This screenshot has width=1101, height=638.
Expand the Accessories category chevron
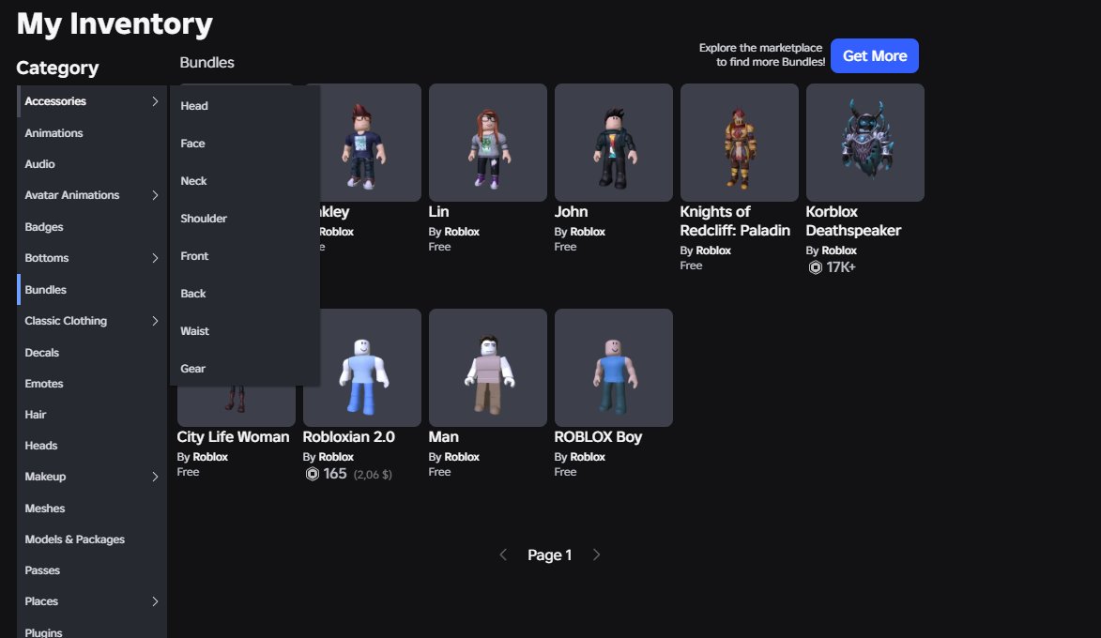155,101
